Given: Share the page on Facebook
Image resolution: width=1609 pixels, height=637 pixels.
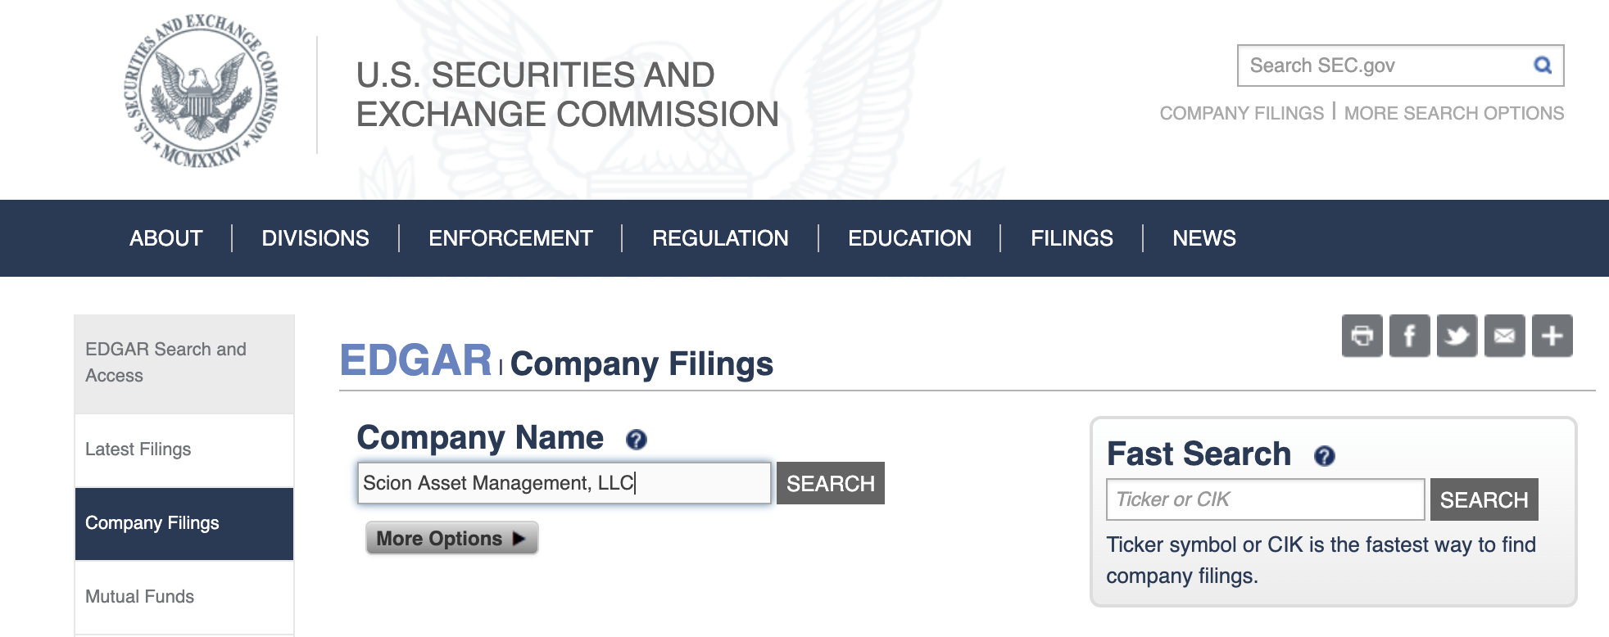Looking at the screenshot, I should coord(1410,336).
